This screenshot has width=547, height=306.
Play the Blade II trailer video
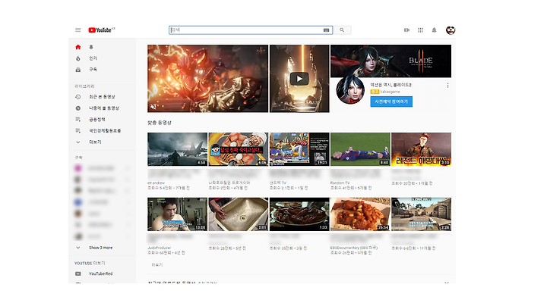(299, 79)
